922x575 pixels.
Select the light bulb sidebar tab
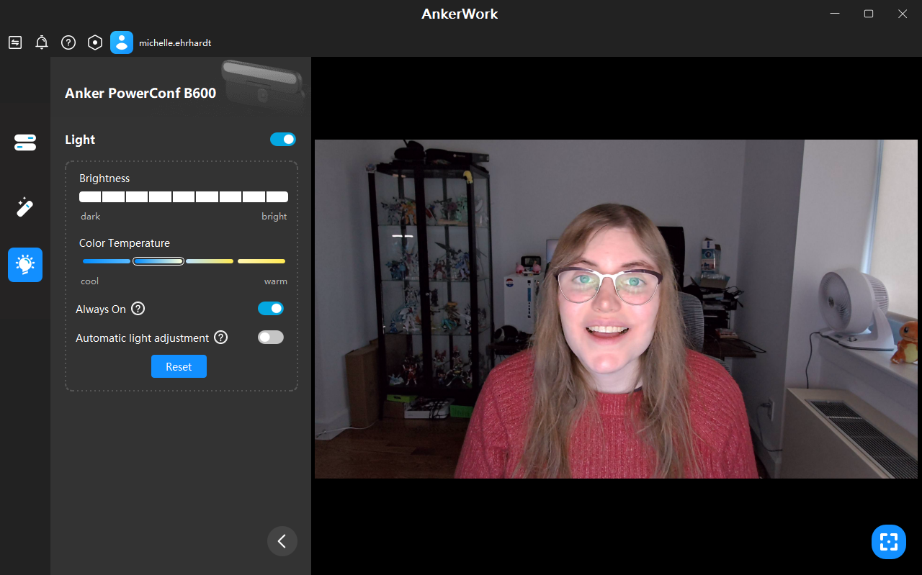click(25, 265)
